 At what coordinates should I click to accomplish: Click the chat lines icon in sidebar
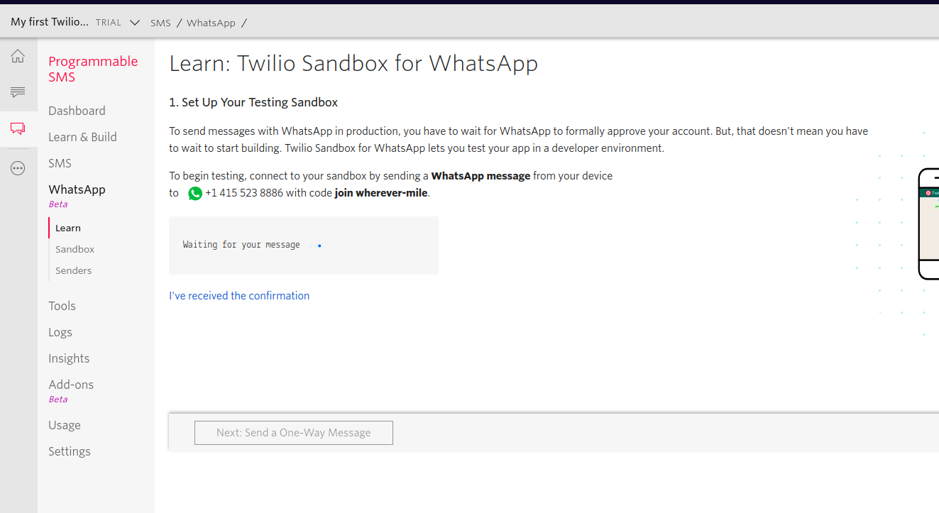coord(18,92)
